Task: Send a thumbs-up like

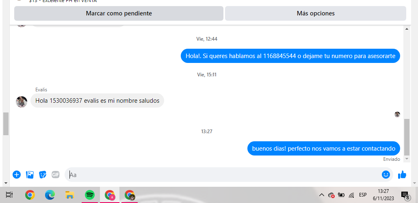Action: coord(402,175)
